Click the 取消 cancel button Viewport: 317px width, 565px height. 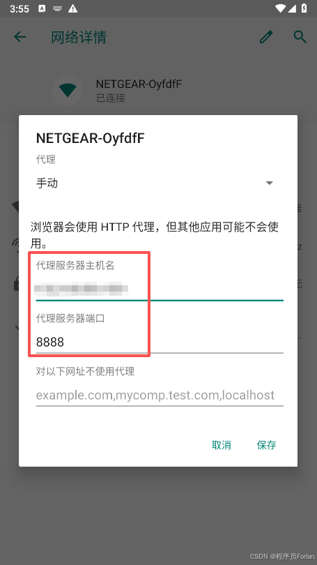(222, 445)
